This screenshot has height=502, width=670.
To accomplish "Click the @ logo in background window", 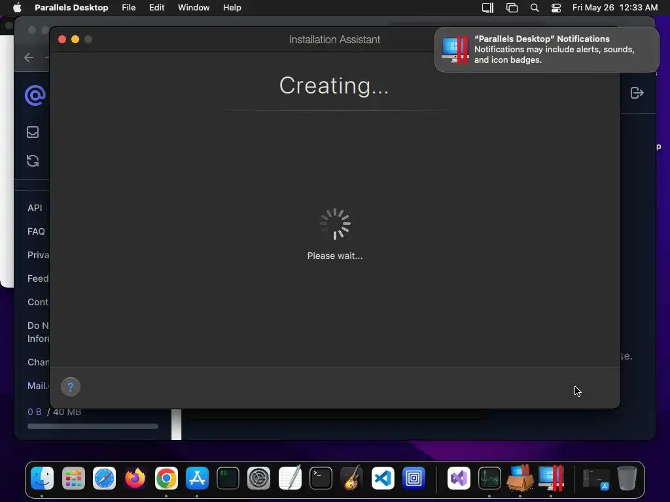I will point(35,95).
